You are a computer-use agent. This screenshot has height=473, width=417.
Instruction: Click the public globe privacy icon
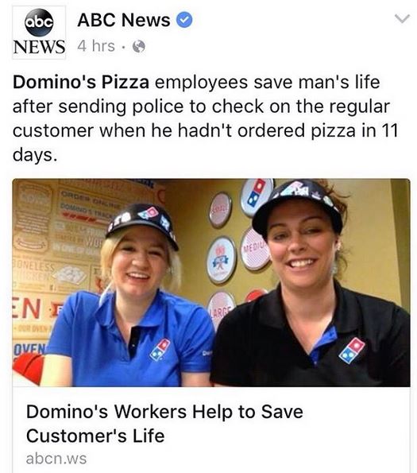coord(139,47)
